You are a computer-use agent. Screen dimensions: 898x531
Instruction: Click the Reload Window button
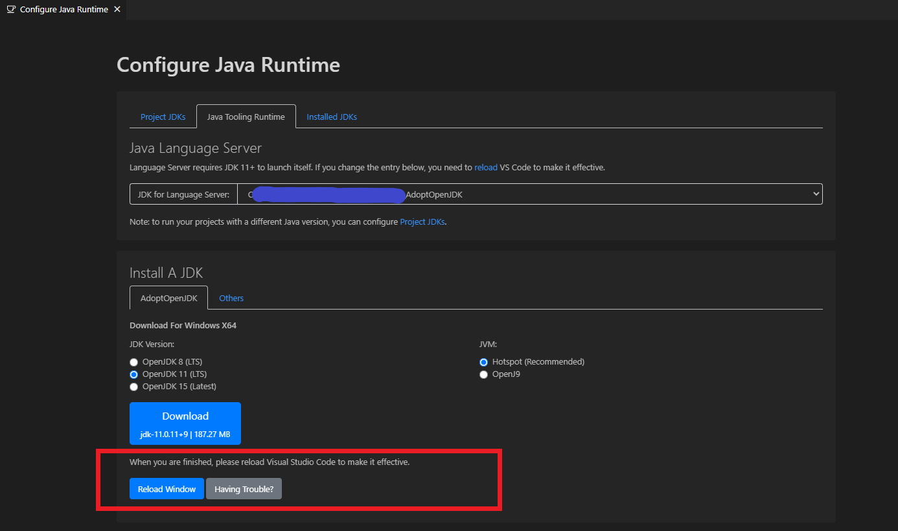tap(167, 489)
